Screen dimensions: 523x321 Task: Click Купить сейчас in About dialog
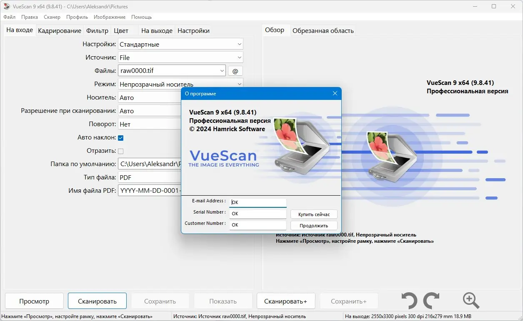[314, 214]
